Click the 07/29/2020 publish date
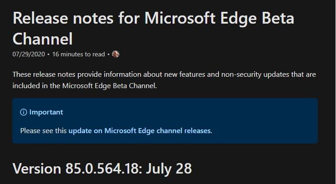Image resolution: width=336 pixels, height=184 pixels. tap(29, 54)
